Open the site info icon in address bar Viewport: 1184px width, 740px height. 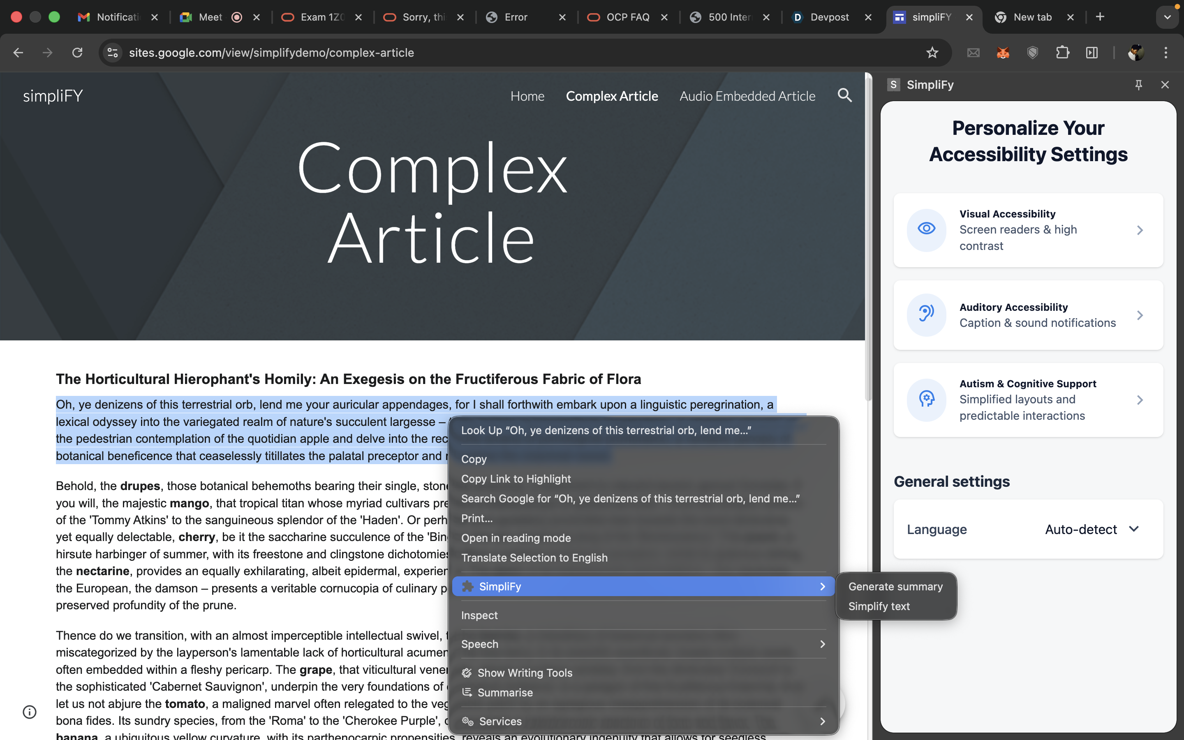[x=113, y=53]
